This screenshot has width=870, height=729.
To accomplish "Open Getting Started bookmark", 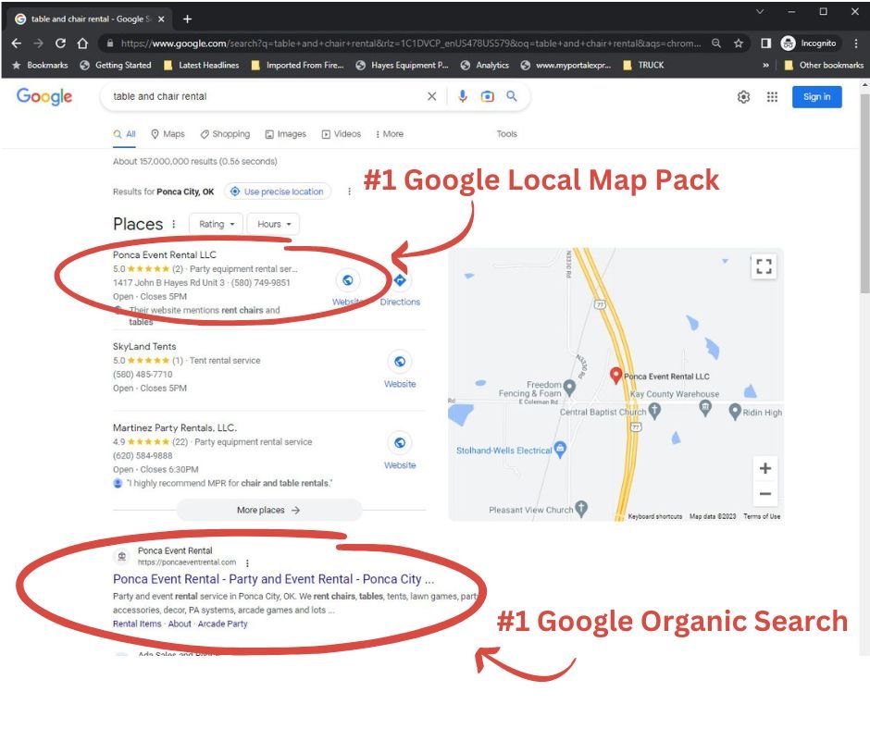I will click(x=116, y=65).
